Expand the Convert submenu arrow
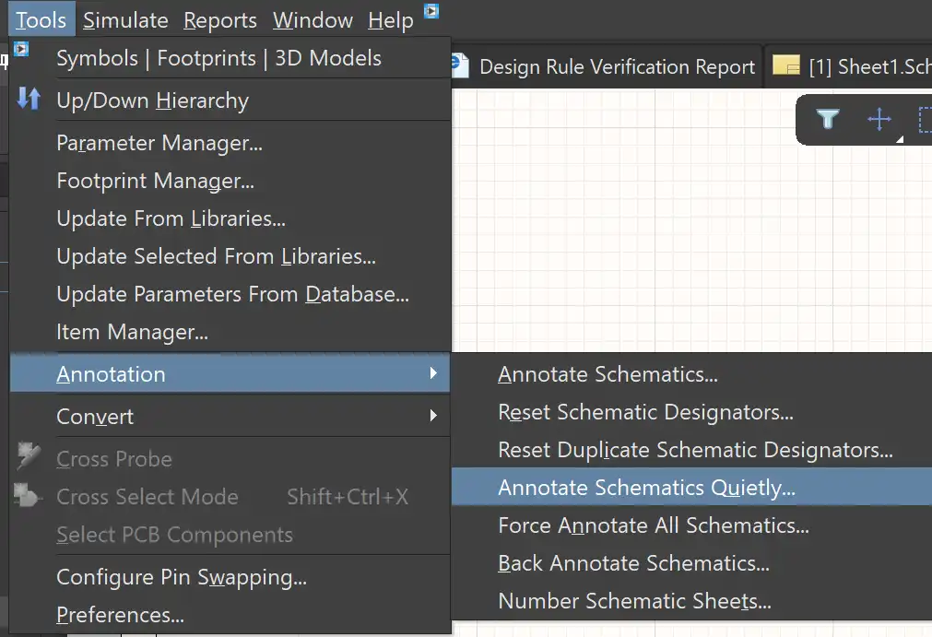 tap(433, 416)
